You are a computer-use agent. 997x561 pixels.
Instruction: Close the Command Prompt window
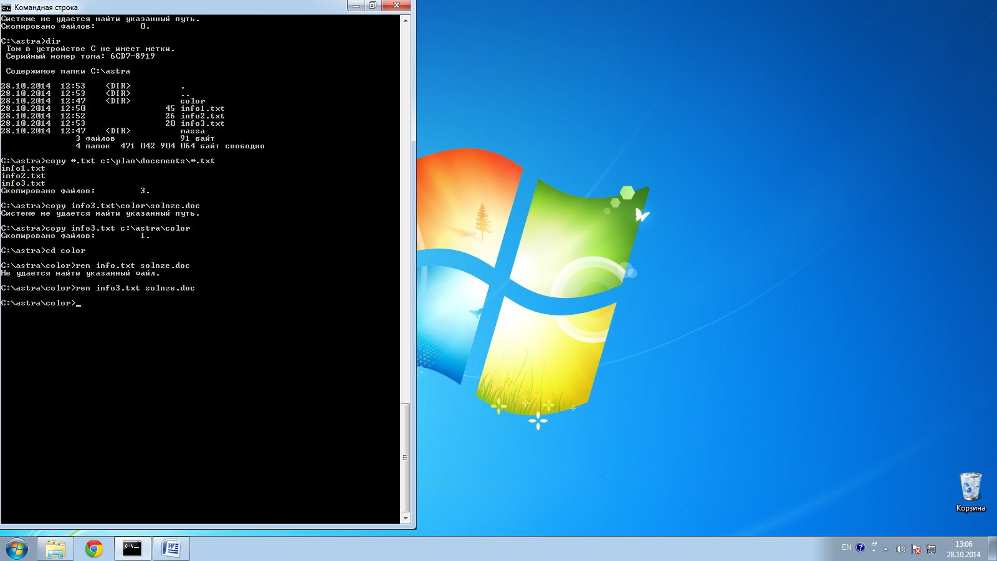pyautogui.click(x=396, y=6)
